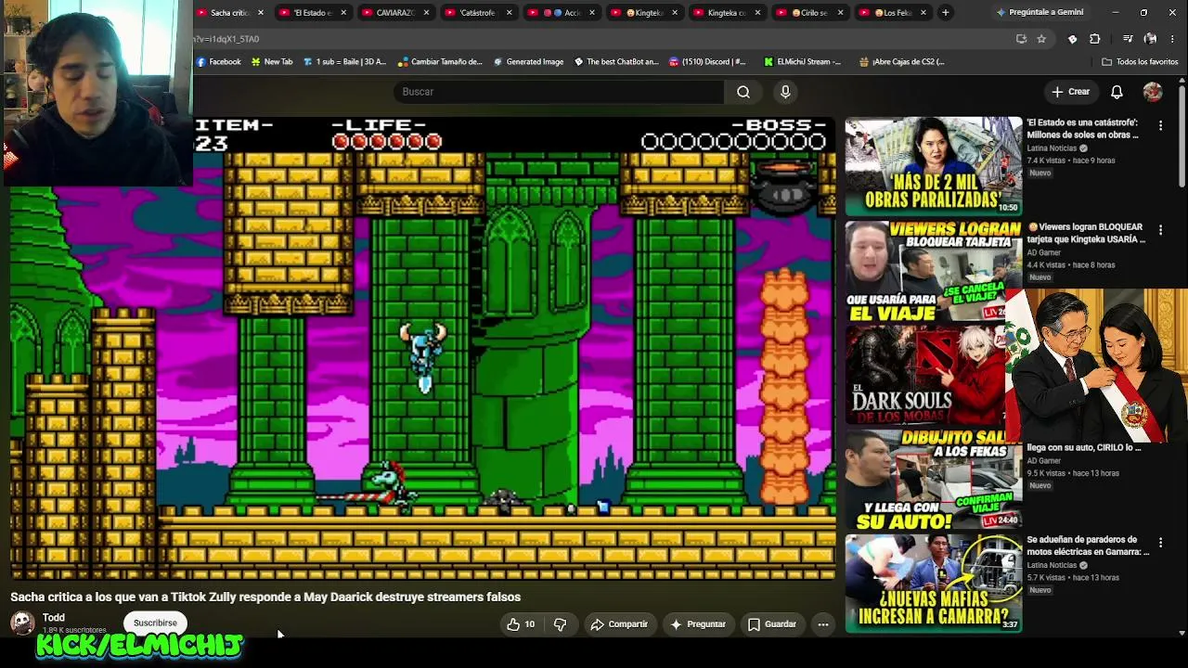The image size is (1188, 668).
Task: Open options for 'Viewers logran BLOQUEAR' video
Action: pyautogui.click(x=1160, y=229)
